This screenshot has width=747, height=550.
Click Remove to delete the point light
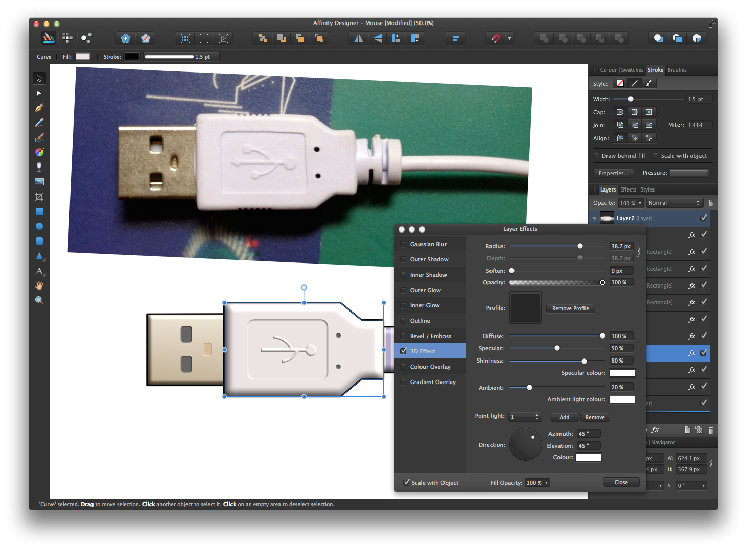pyautogui.click(x=595, y=417)
